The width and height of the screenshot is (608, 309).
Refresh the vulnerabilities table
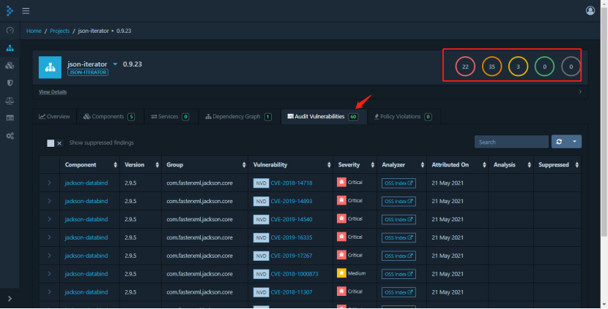coord(559,142)
